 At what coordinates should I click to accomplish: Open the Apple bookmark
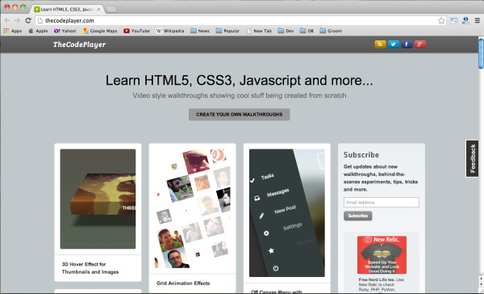click(x=38, y=31)
